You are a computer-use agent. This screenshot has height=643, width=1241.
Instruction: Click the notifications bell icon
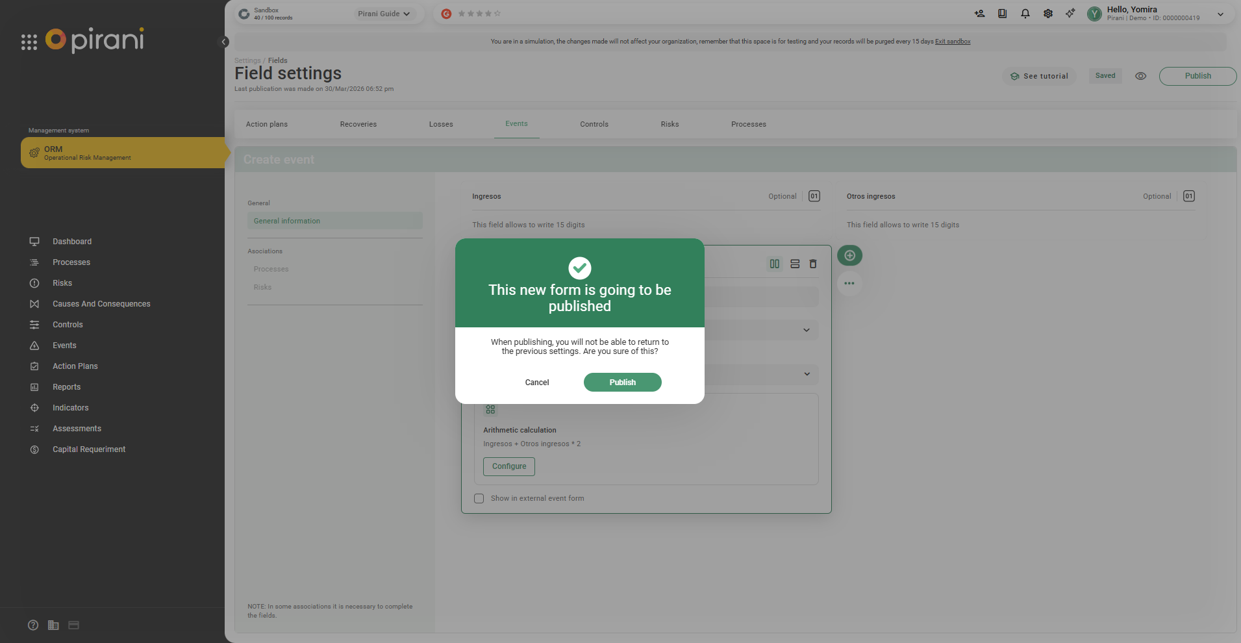pos(1025,14)
